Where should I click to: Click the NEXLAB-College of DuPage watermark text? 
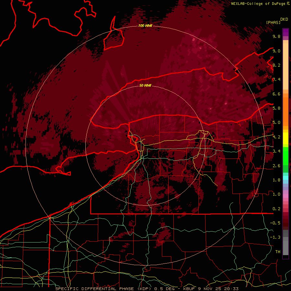tap(258, 4)
